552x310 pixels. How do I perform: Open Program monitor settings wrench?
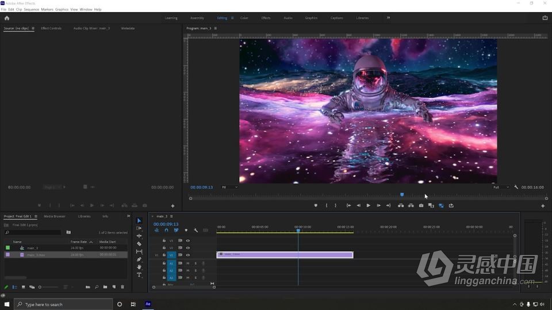(516, 187)
